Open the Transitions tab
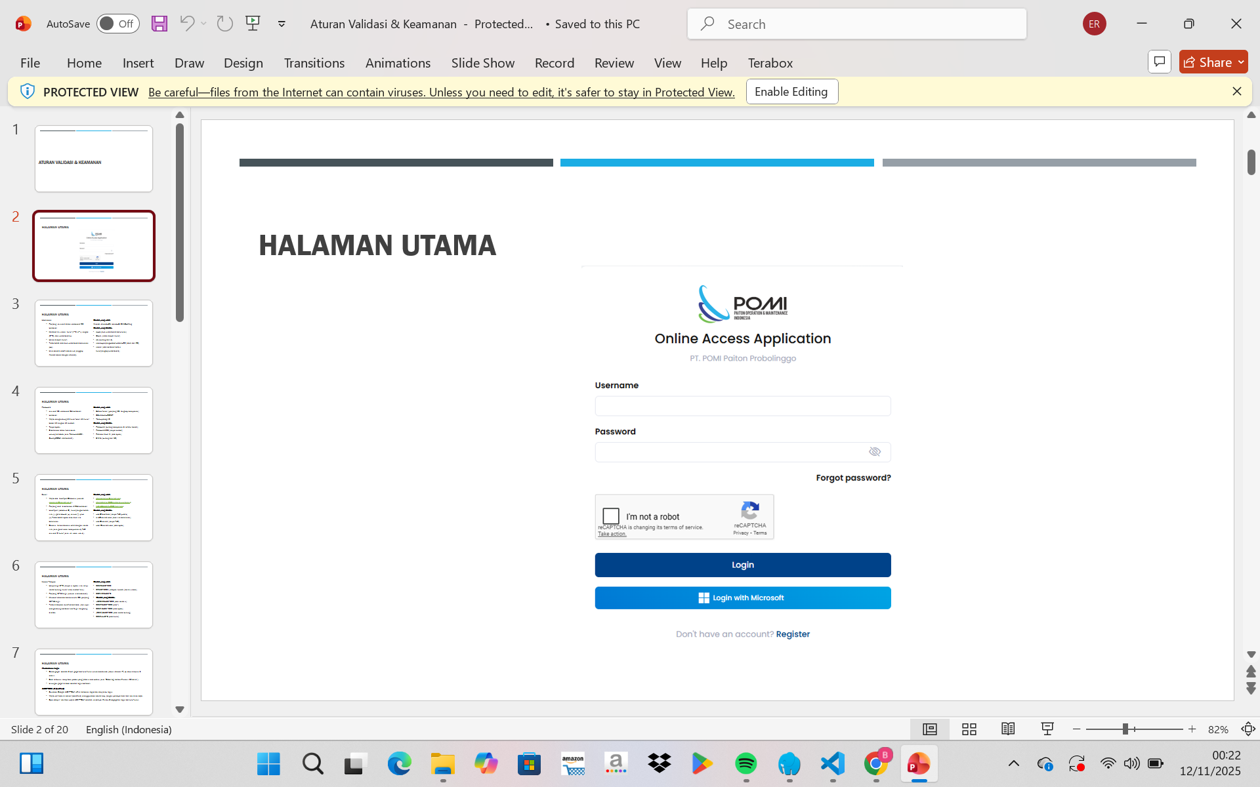 (x=314, y=62)
